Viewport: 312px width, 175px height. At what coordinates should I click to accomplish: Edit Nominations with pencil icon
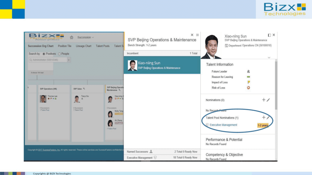coord(268,100)
